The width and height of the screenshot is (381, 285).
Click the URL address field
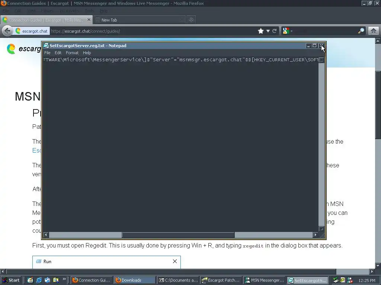pos(153,31)
